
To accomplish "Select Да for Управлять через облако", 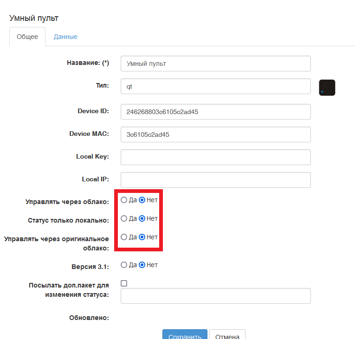I will [x=124, y=200].
